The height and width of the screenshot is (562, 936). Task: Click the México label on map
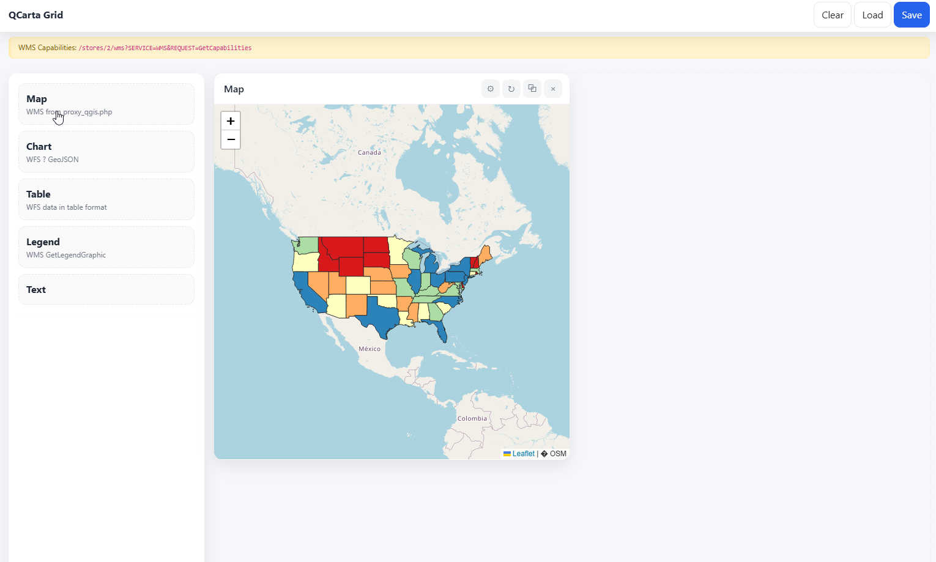click(x=370, y=349)
